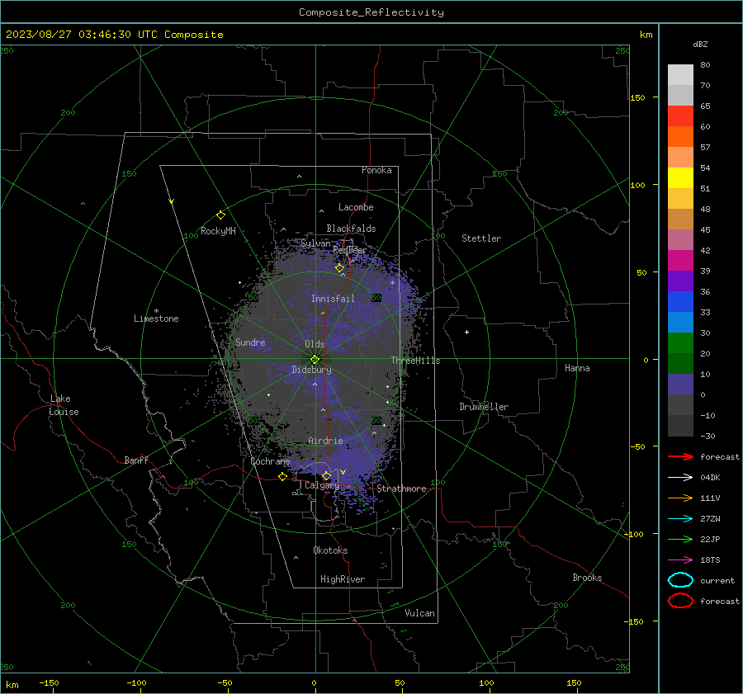This screenshot has height=694, width=743.
Task: Pick the slate purple 10 dBZ swatch
Action: click(x=680, y=384)
